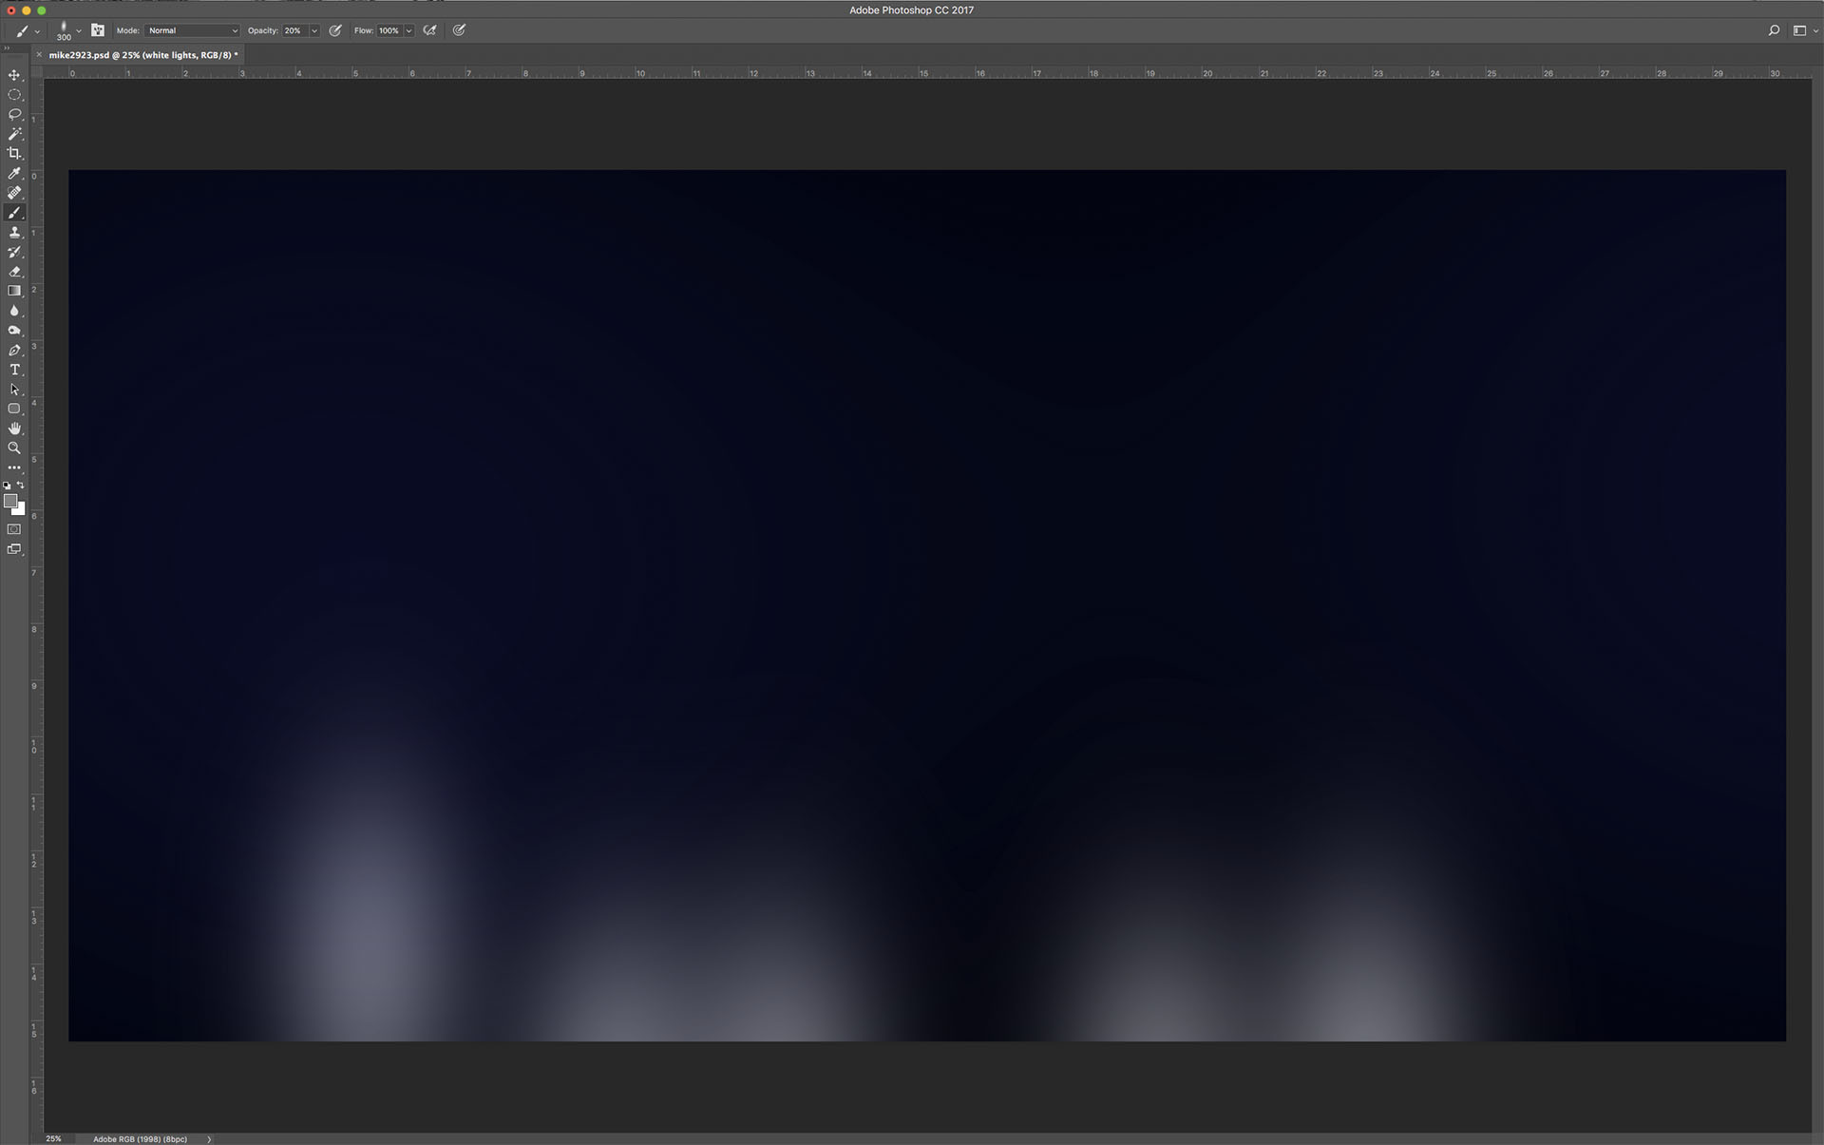Open the blending Mode dropdown
The height and width of the screenshot is (1145, 1824).
point(192,30)
